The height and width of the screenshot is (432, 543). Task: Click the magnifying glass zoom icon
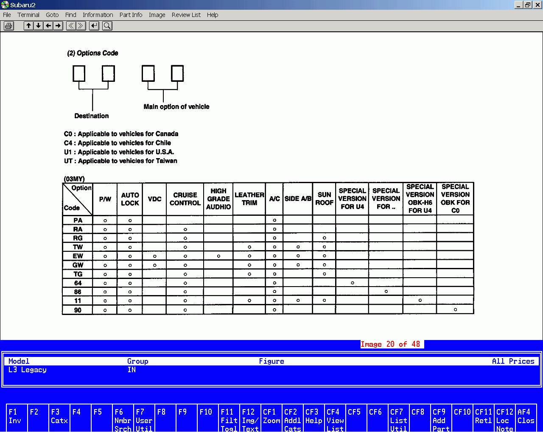click(x=107, y=26)
